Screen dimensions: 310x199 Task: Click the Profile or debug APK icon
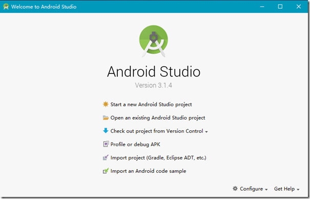[x=106, y=144]
